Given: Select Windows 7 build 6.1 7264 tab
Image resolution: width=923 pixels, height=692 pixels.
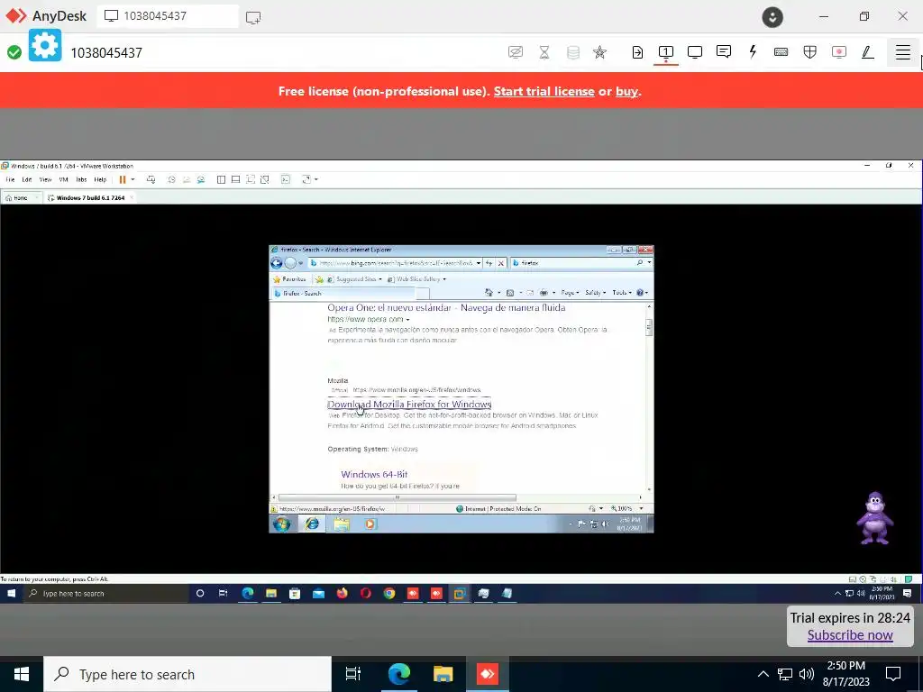Looking at the screenshot, I should pyautogui.click(x=90, y=197).
